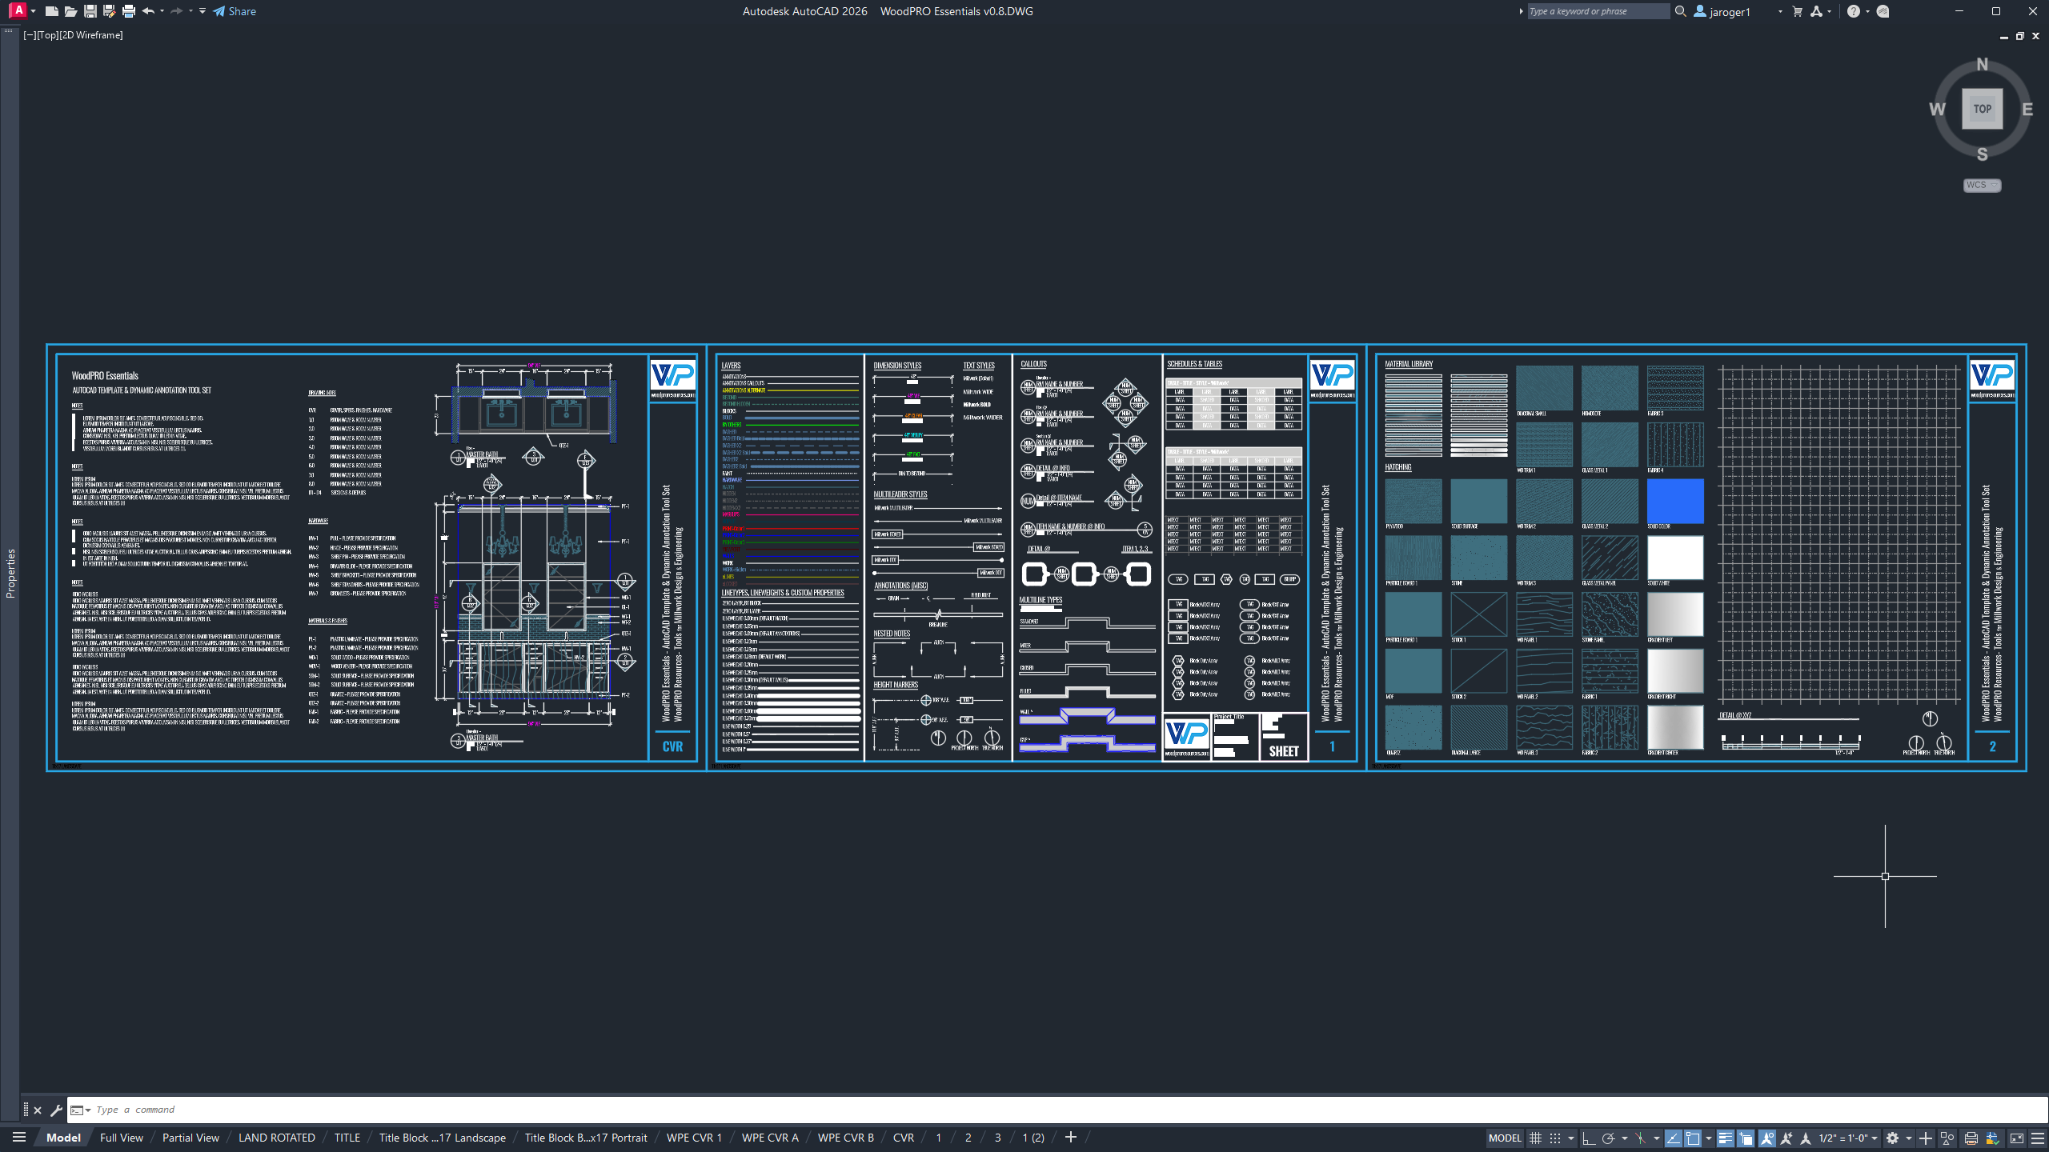Click the Share button
Screen dimensions: 2049x1152
pos(235,11)
